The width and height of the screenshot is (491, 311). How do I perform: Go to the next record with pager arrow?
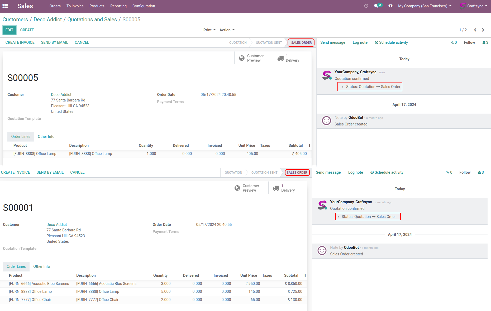[x=483, y=30]
